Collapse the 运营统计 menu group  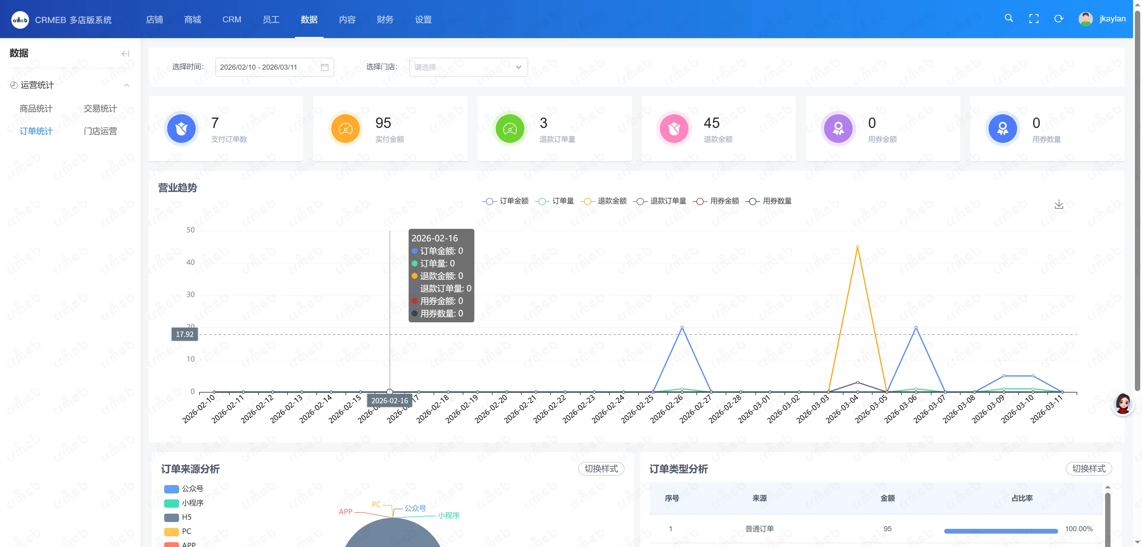126,85
